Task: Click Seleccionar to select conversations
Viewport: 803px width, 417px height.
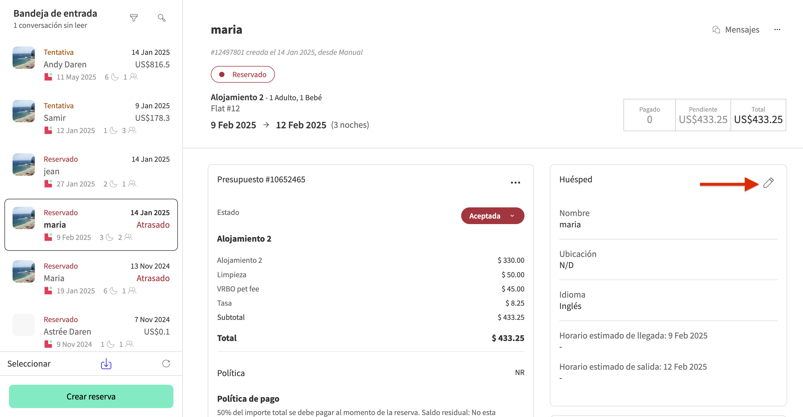Action: point(29,364)
